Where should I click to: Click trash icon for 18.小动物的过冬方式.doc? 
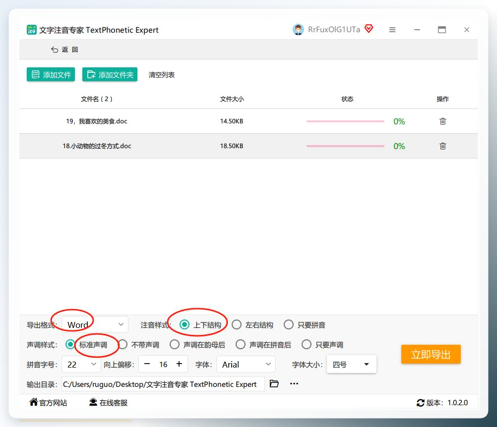[442, 146]
